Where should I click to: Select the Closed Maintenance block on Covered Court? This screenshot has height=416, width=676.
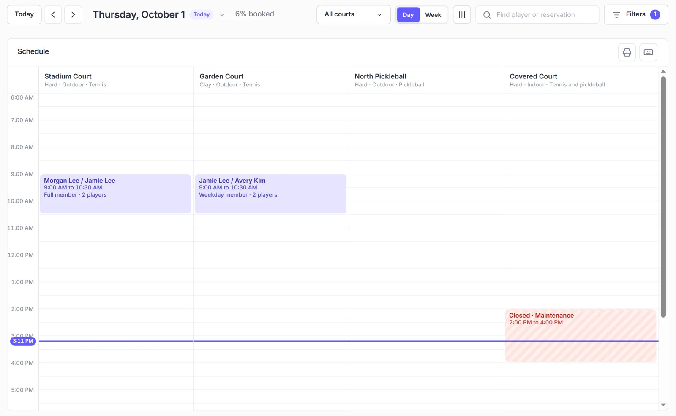(x=581, y=335)
